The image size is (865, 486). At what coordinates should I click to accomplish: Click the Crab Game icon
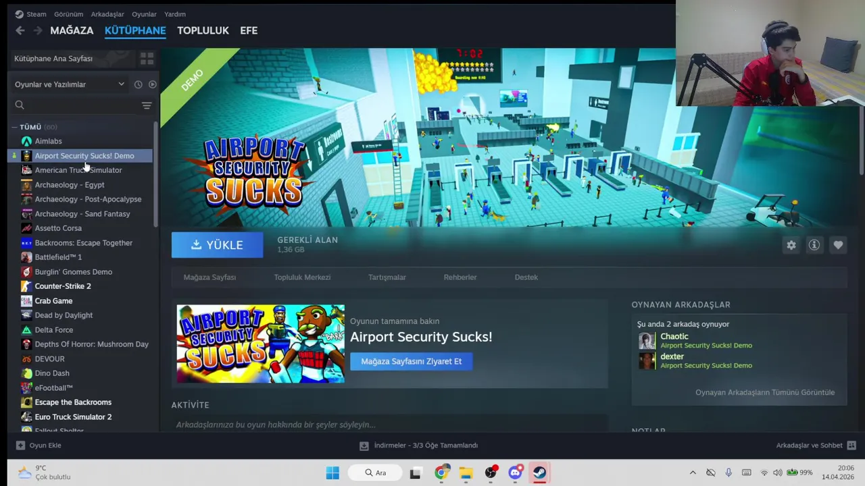tap(26, 301)
